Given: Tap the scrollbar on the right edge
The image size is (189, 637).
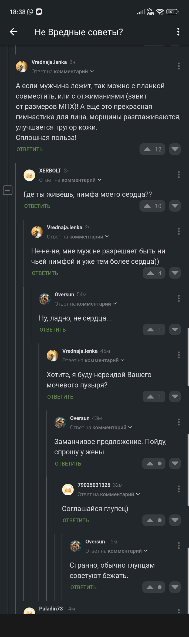Looking at the screenshot, I should [188, 352].
